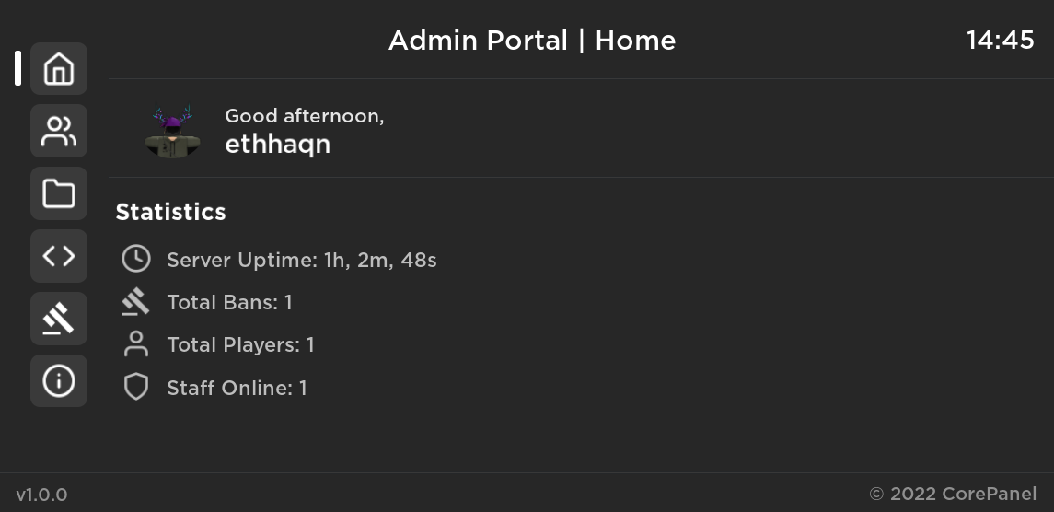Screen dimensions: 1054x512
Task: Click the Total Players: 1 statistic
Action: tap(240, 345)
